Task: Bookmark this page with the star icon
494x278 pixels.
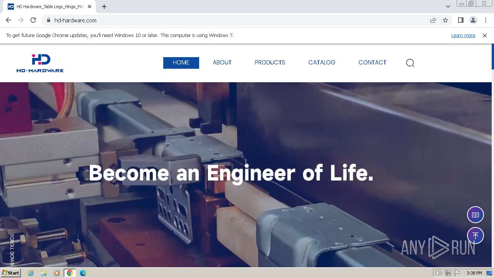Action: (x=445, y=20)
